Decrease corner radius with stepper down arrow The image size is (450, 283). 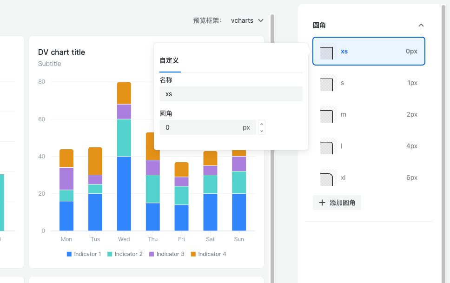pos(262,131)
